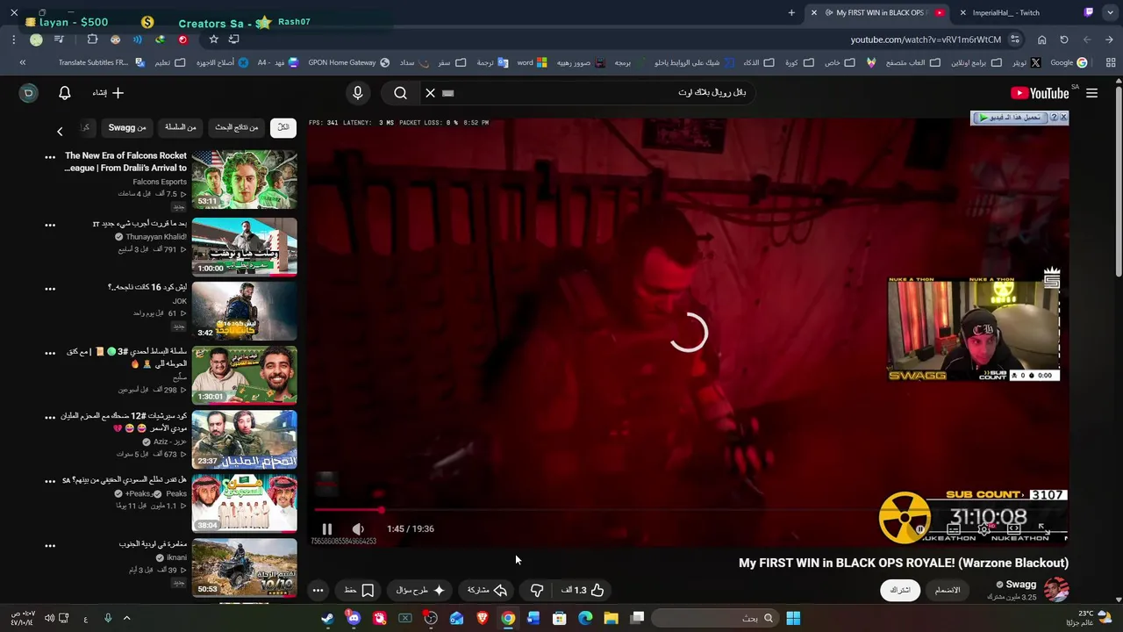This screenshot has width=1123, height=632.
Task: Open options for iknani video
Action: [x=50, y=545]
